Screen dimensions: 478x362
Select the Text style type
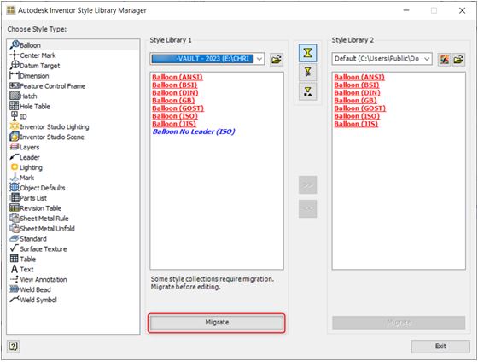point(22,269)
